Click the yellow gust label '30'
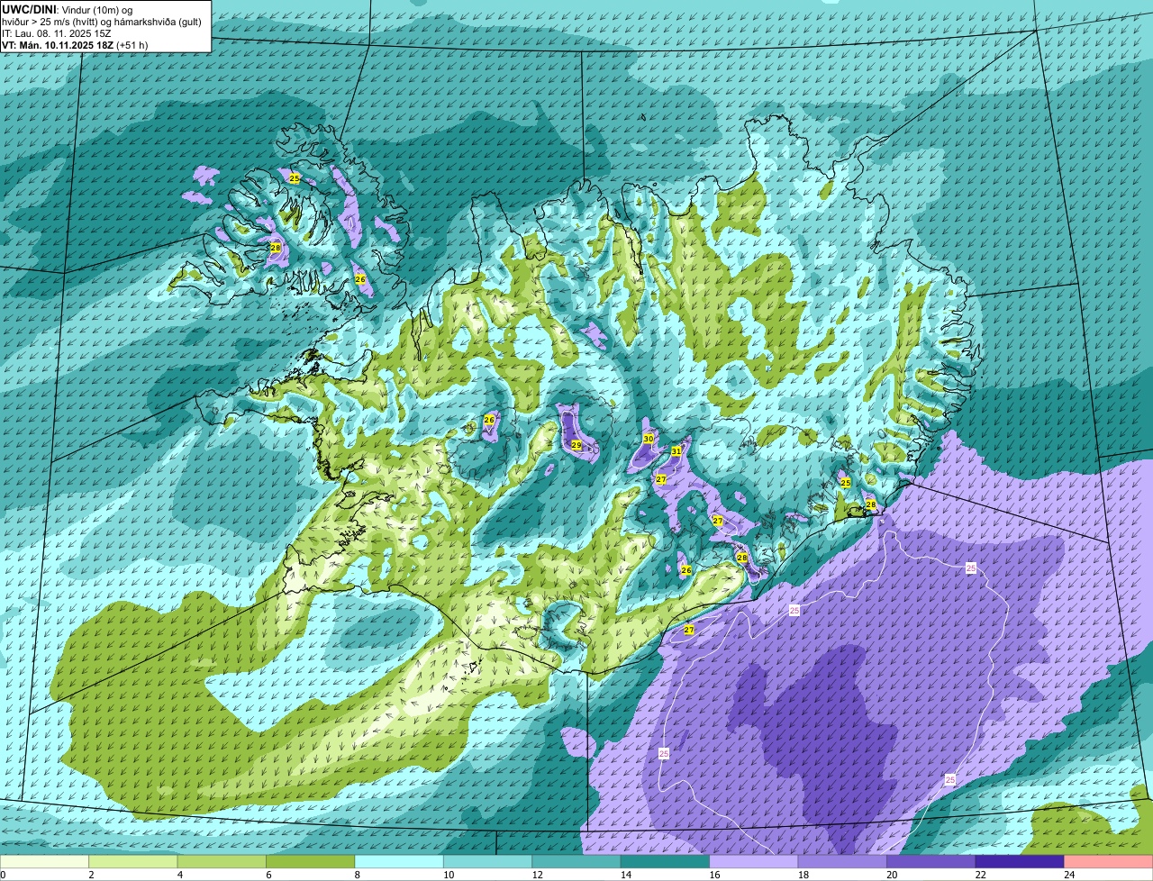1153x881 pixels. point(648,439)
